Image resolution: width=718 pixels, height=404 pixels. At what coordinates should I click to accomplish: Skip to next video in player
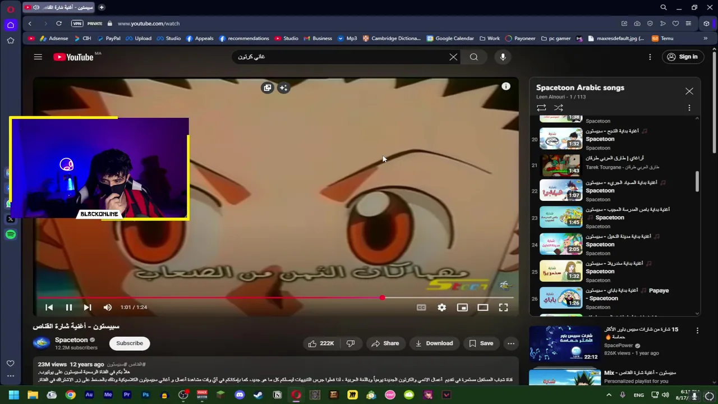pyautogui.click(x=88, y=307)
